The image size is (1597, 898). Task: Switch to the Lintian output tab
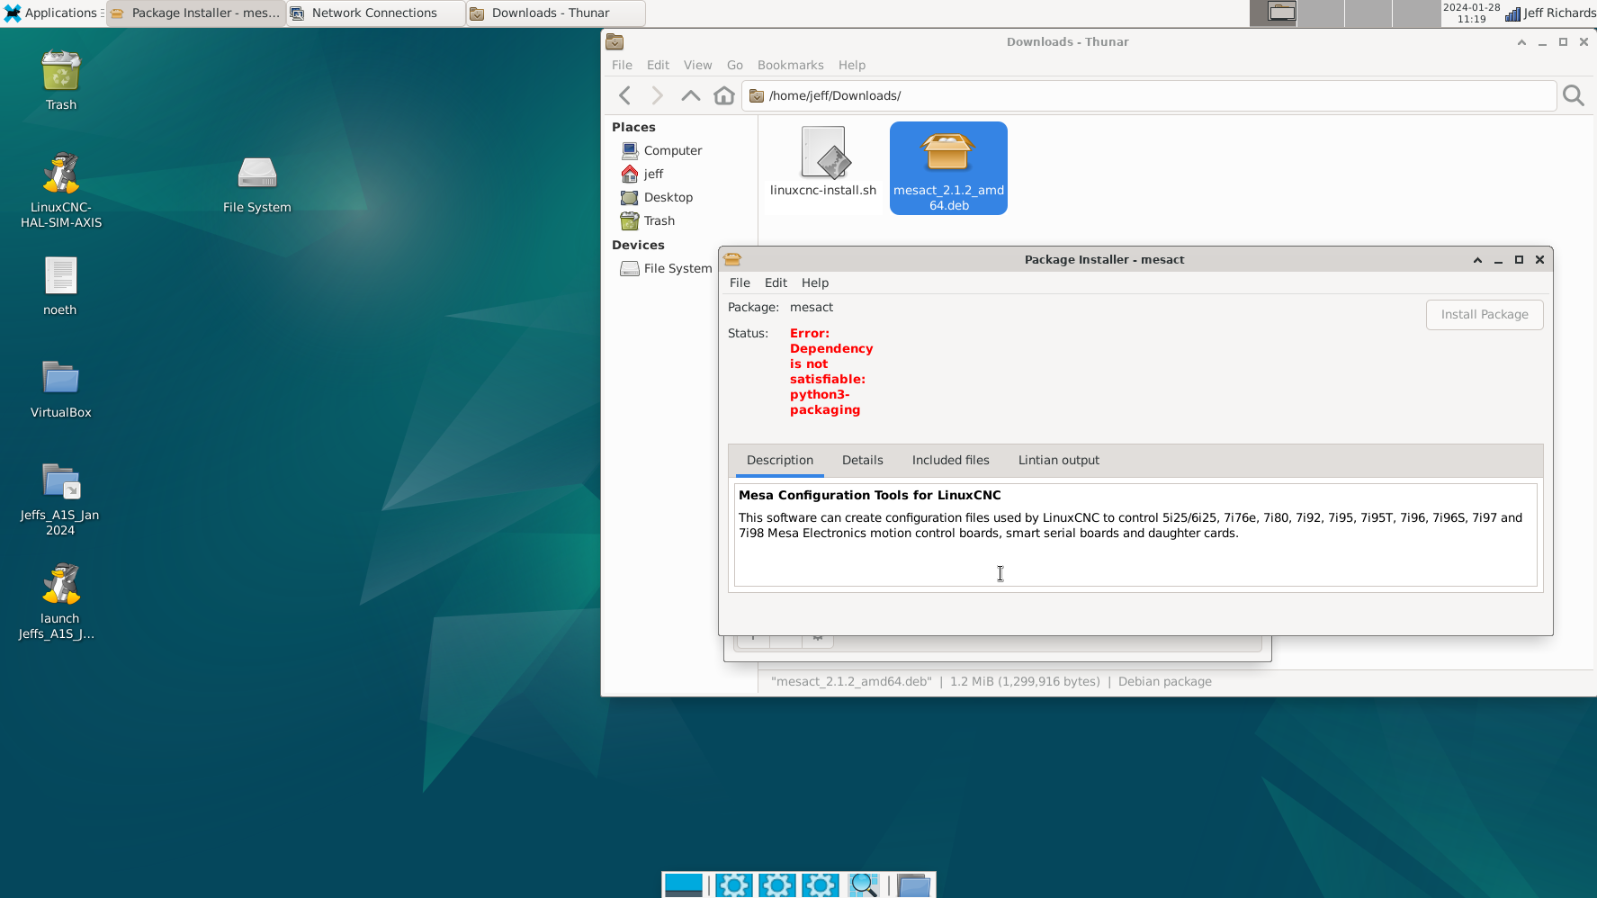tap(1058, 460)
